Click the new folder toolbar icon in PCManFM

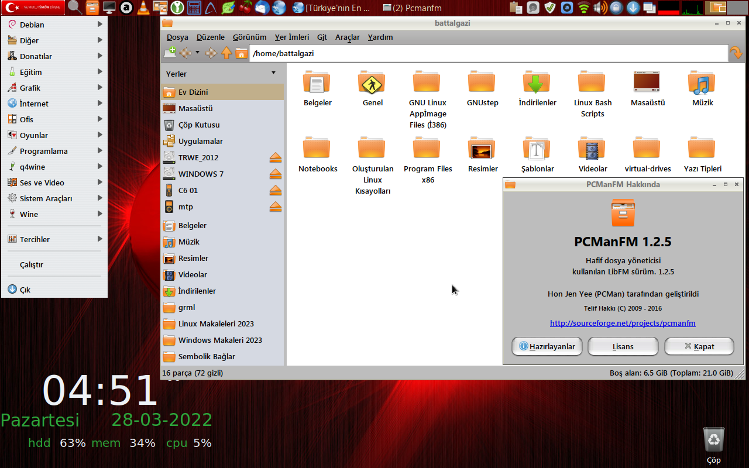pyautogui.click(x=170, y=53)
